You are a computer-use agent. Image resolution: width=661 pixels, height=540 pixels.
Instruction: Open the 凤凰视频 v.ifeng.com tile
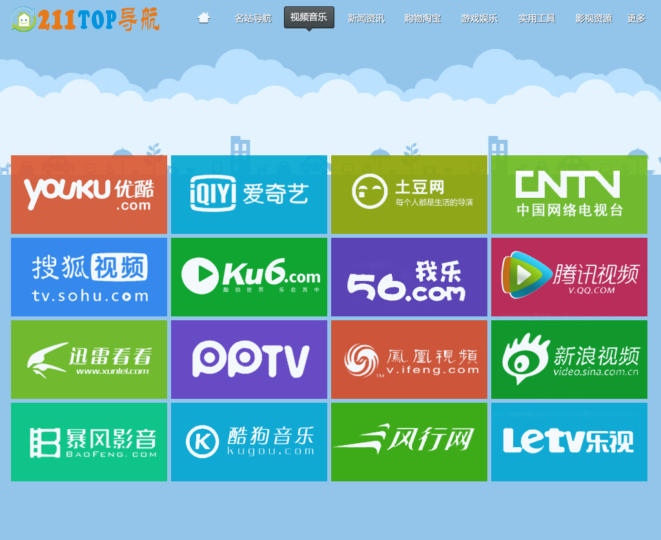[409, 360]
